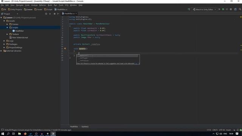Screen dimensions: 242x136
Task: Open File Explorer from taskbar
Action: point(19,134)
